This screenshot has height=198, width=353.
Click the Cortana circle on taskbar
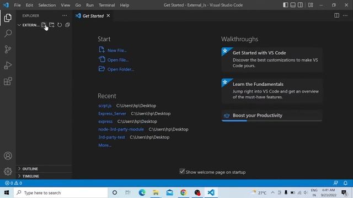[115, 193]
